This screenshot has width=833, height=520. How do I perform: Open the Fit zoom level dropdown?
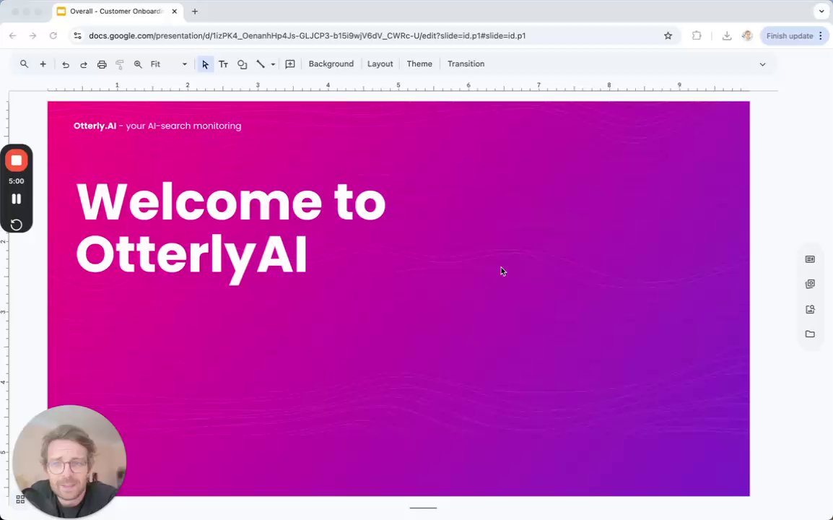pos(168,64)
